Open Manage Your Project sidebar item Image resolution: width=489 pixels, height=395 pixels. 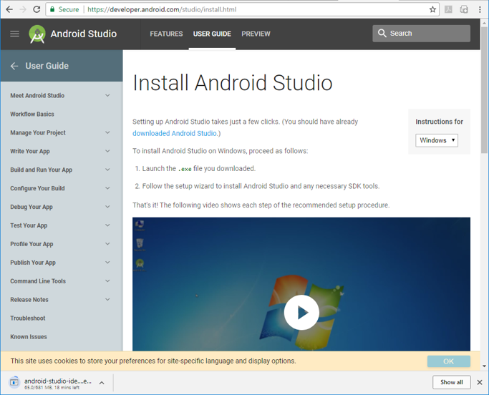pos(38,132)
